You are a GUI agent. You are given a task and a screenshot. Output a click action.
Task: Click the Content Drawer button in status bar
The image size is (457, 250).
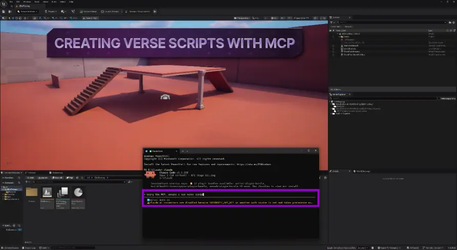10,247
